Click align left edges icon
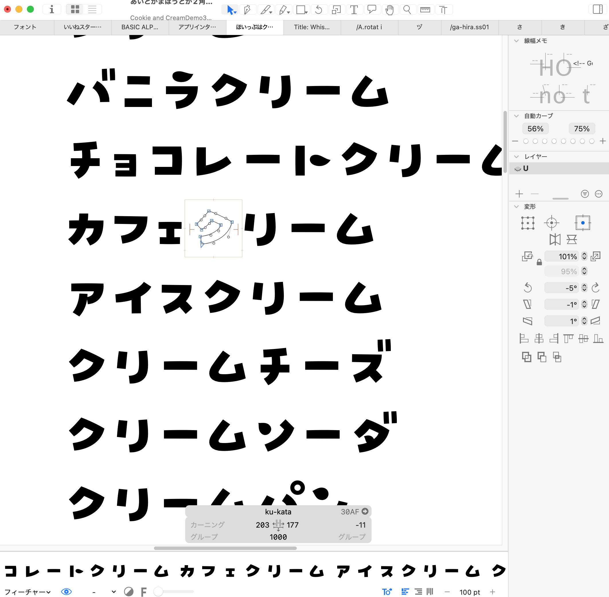Image resolution: width=609 pixels, height=597 pixels. (x=524, y=339)
